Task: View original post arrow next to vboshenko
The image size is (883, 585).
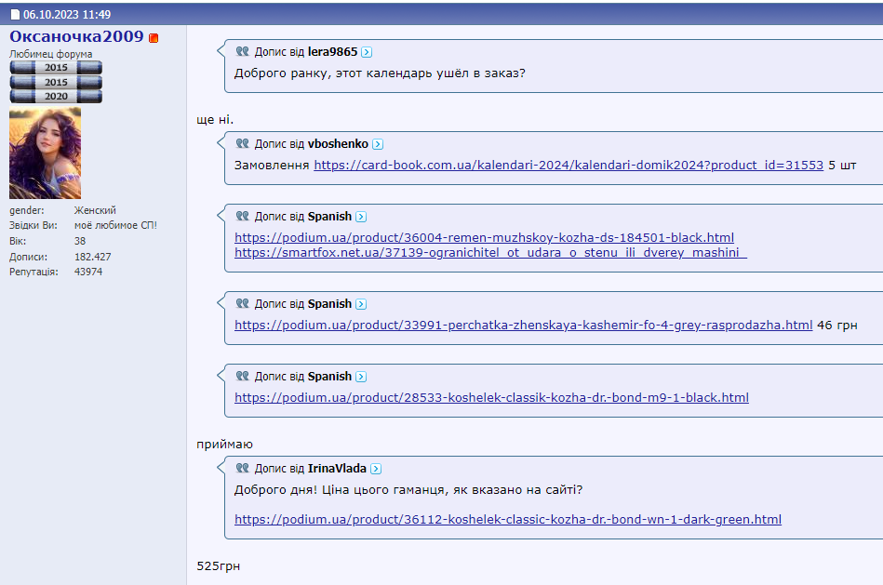Action: (x=378, y=144)
